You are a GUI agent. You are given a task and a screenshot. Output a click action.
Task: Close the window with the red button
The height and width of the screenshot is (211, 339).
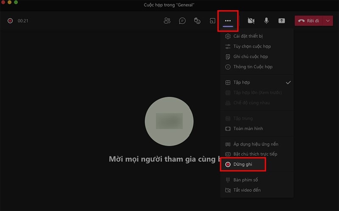[3, 2]
